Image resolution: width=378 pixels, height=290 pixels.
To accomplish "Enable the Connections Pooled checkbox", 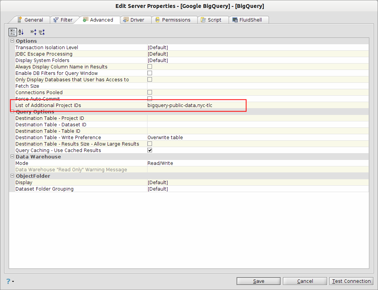I will pos(150,92).
